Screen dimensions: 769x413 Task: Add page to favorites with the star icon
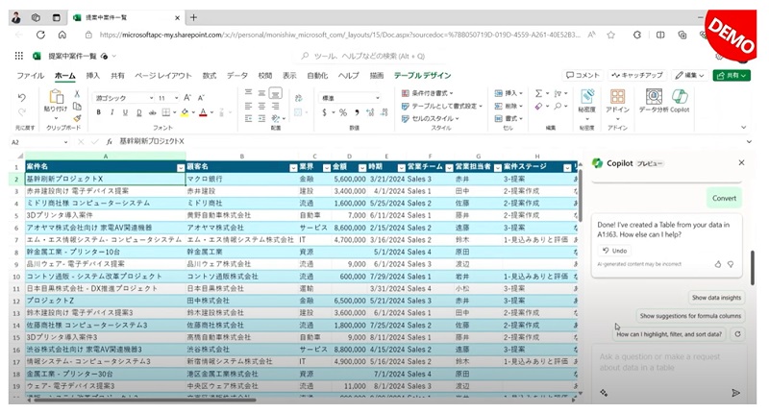[x=610, y=35]
